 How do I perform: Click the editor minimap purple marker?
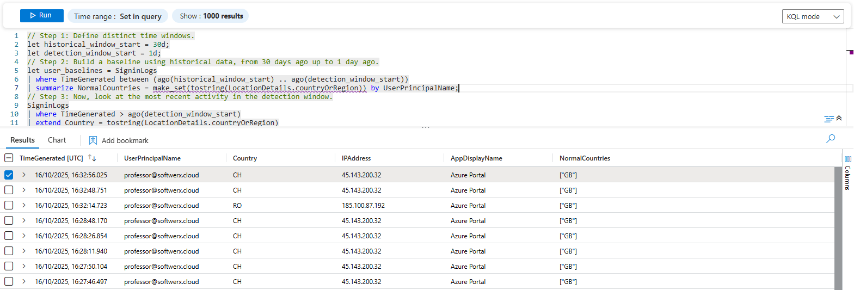pyautogui.click(x=850, y=52)
